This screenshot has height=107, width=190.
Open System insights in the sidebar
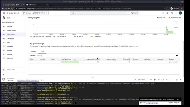(x=11, y=30)
